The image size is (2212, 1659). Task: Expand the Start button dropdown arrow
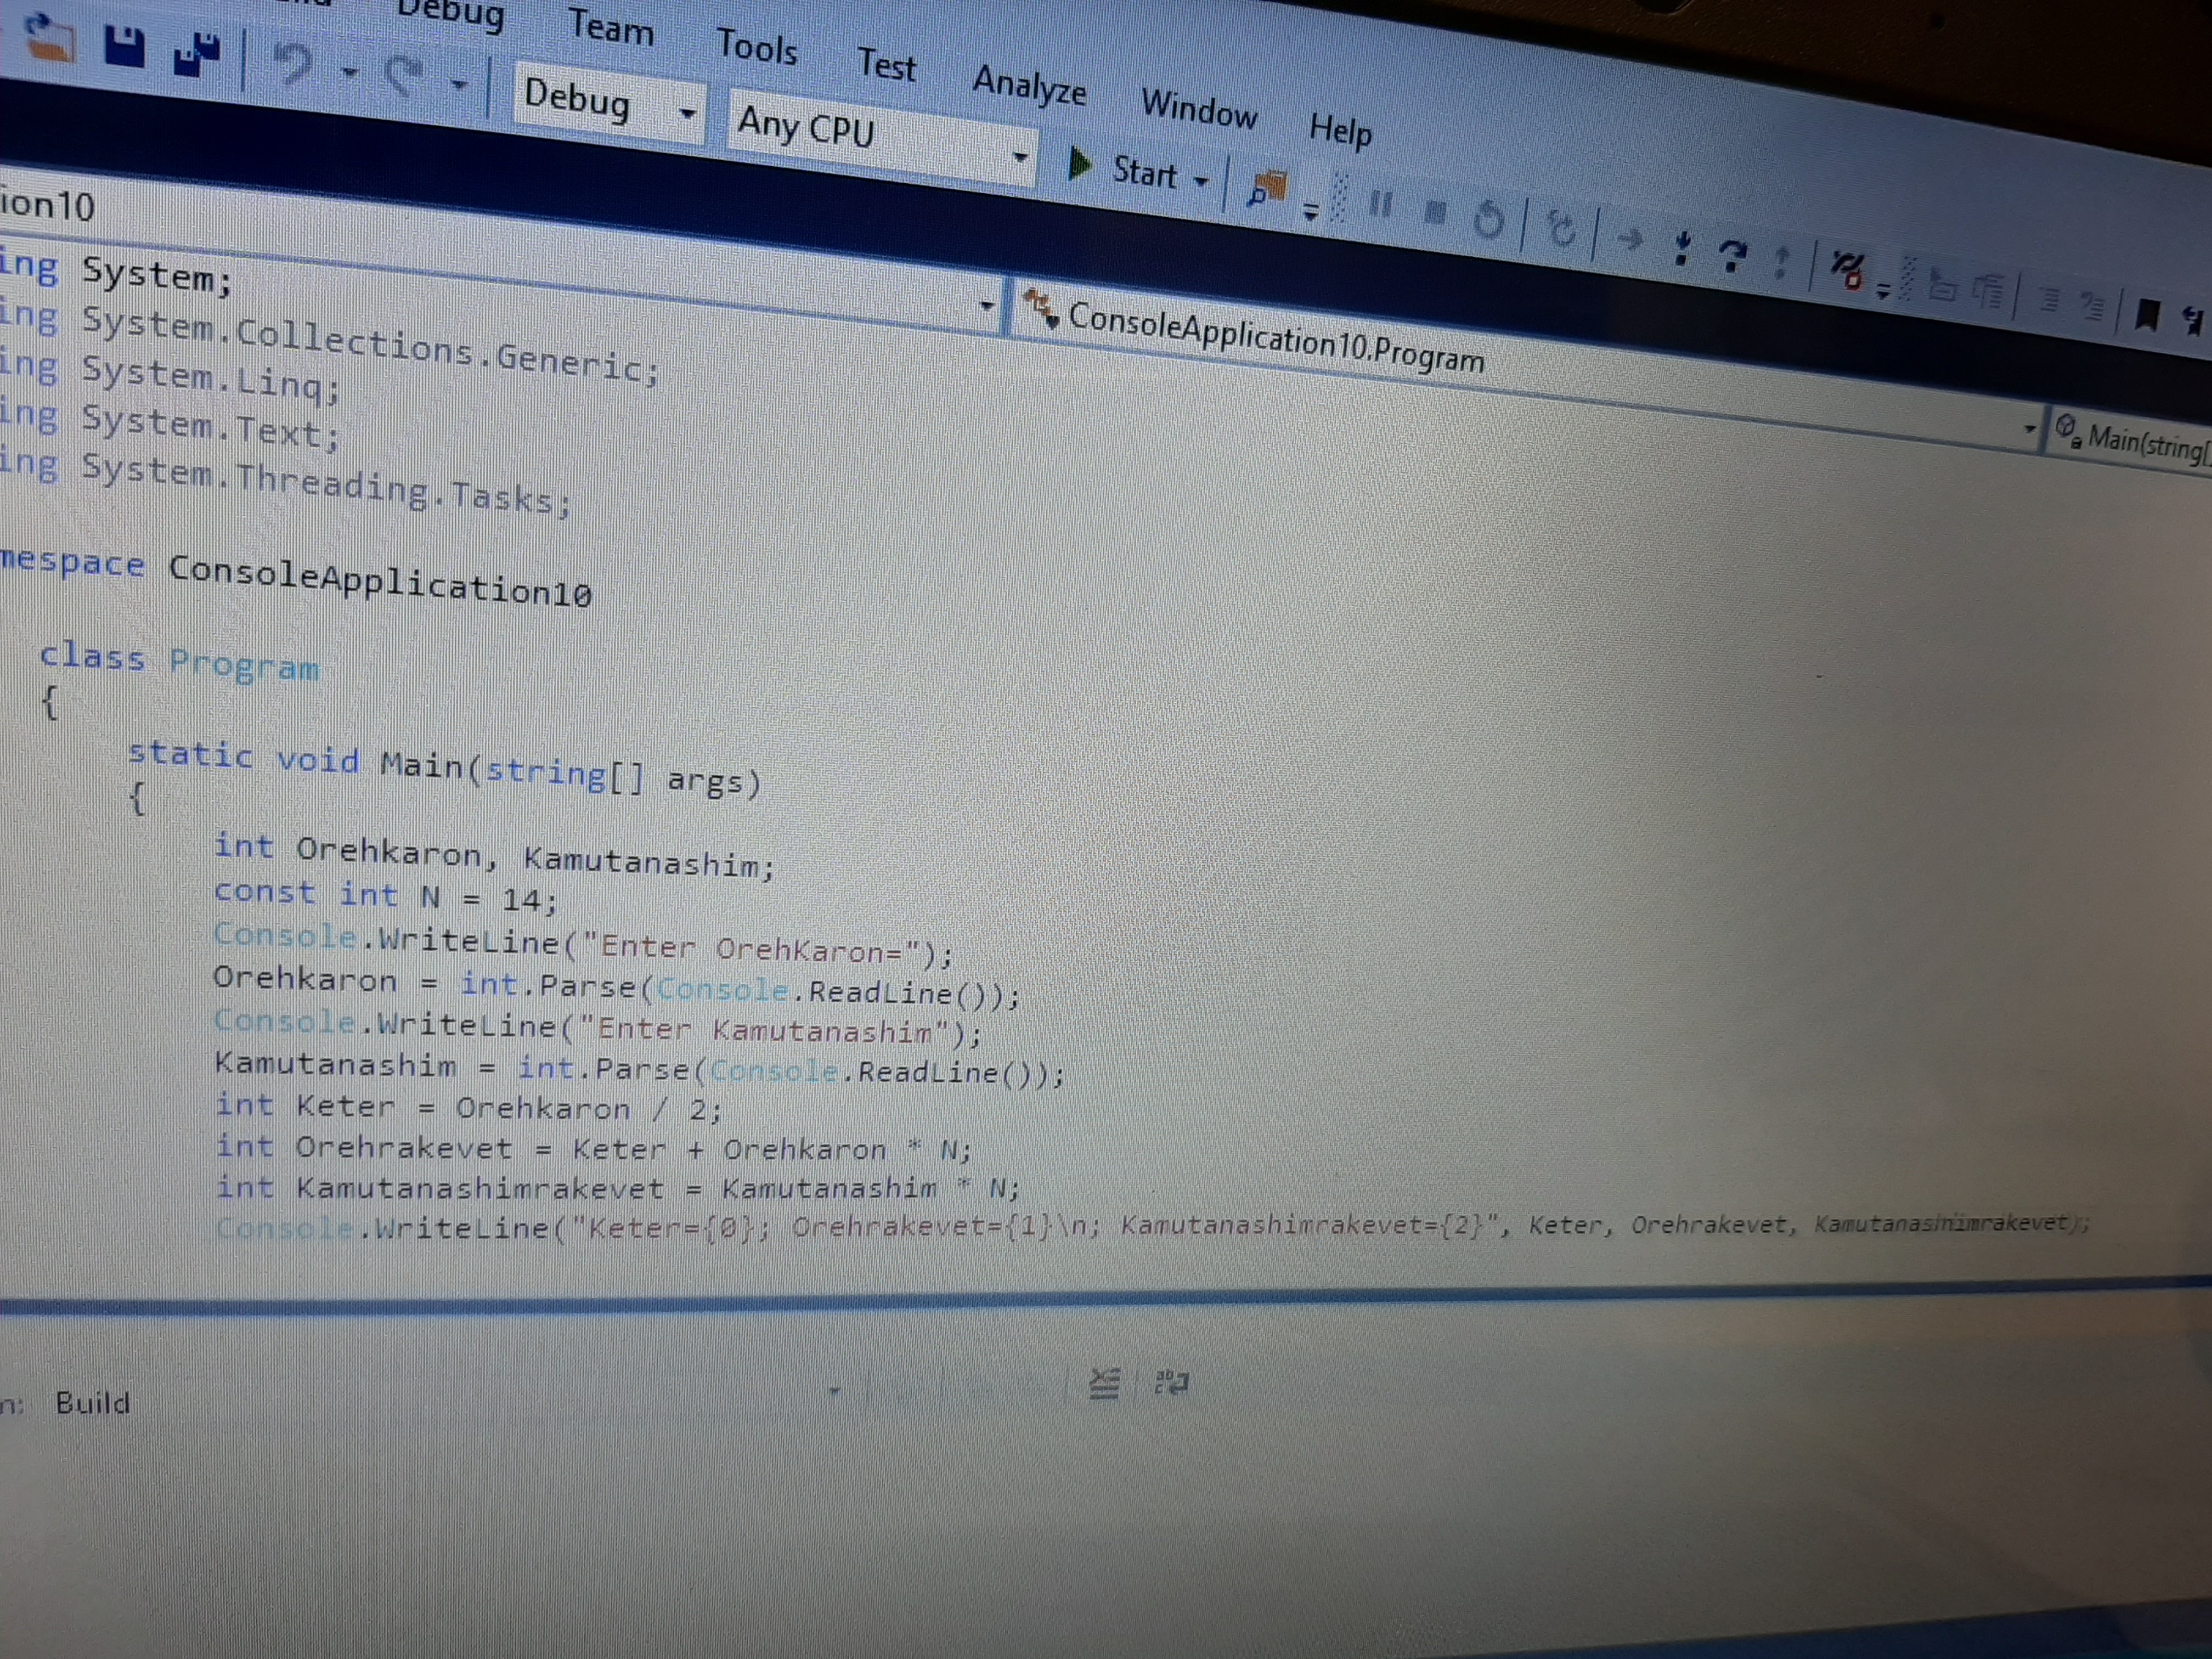(1202, 181)
